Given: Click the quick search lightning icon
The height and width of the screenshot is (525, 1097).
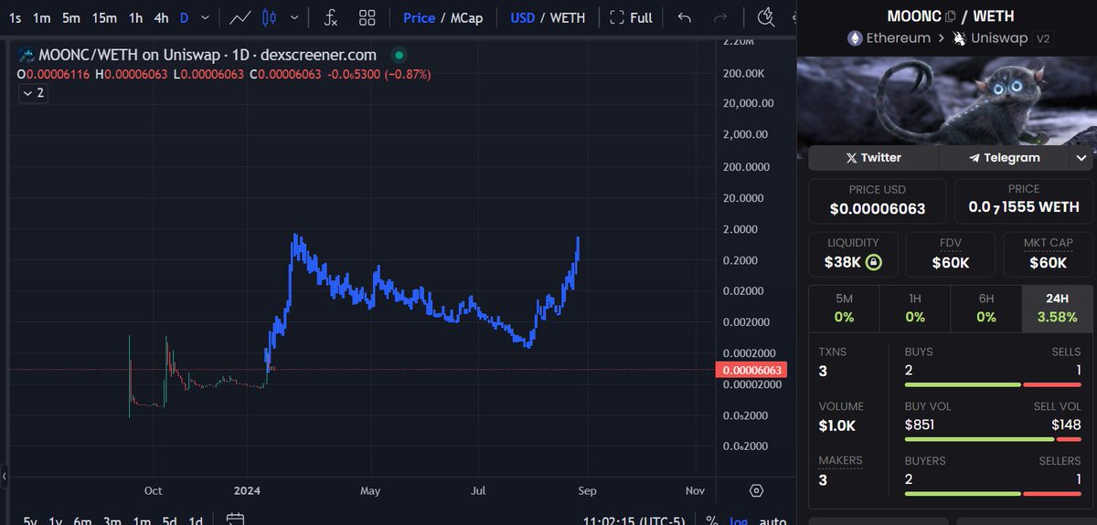Looking at the screenshot, I should (767, 17).
